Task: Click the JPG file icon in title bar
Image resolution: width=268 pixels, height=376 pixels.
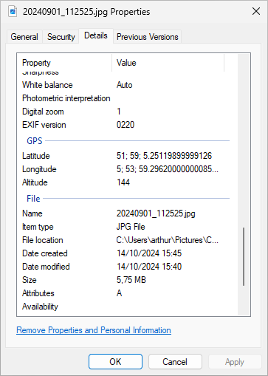Action: coord(13,11)
